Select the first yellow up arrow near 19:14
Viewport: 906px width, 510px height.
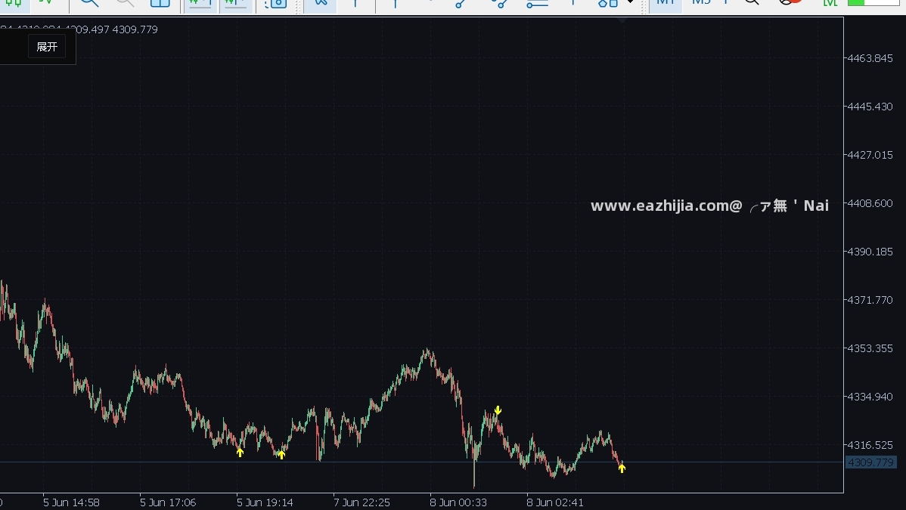point(240,453)
